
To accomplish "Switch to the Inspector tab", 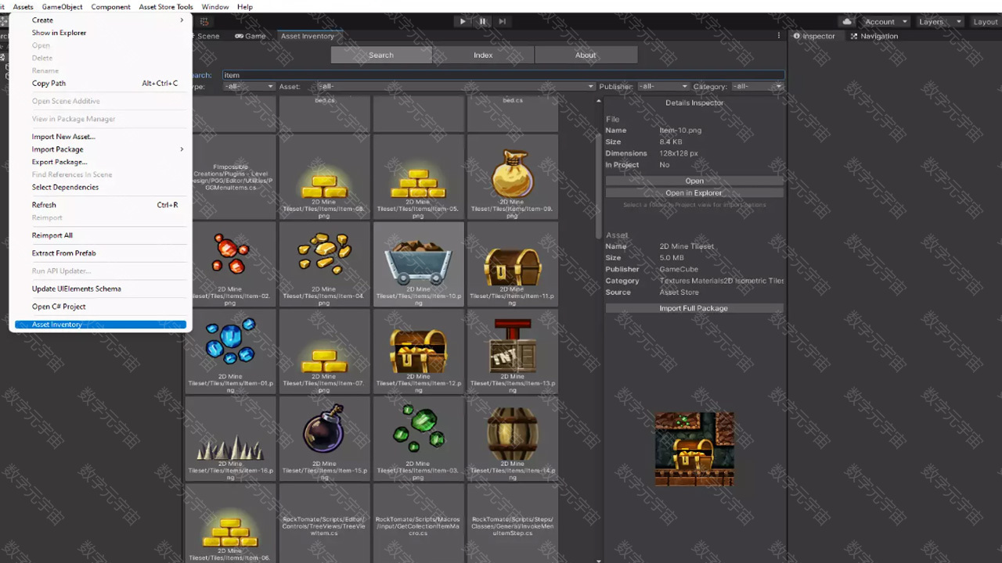I will point(814,36).
